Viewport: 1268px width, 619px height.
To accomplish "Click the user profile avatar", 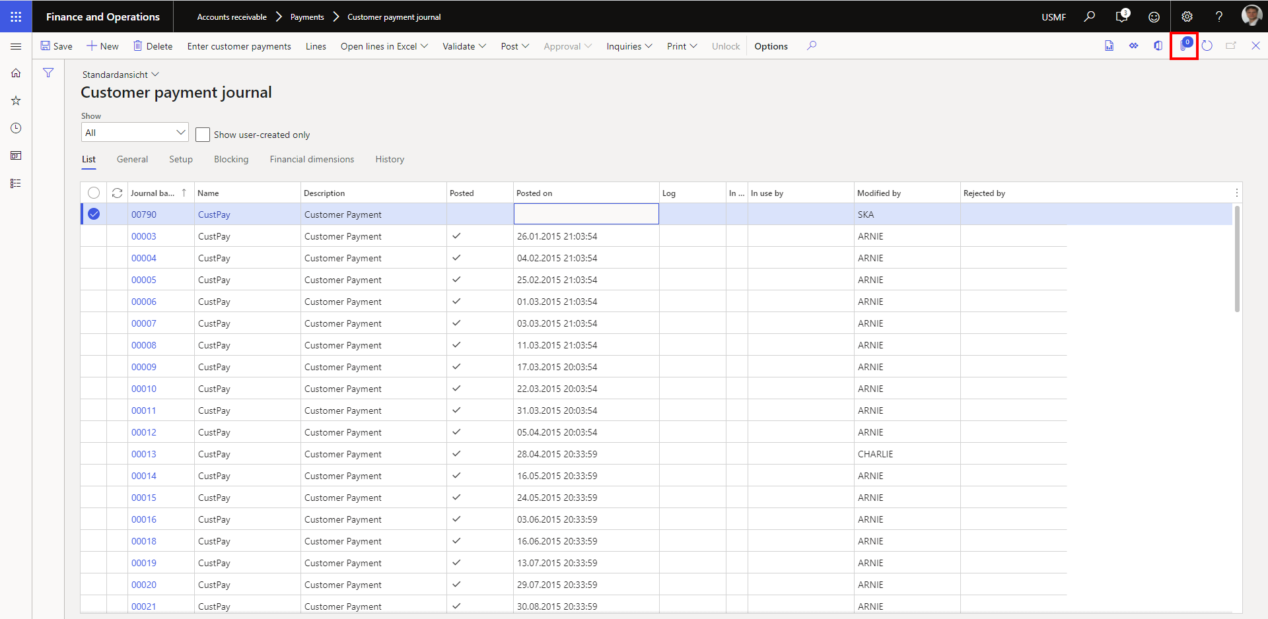I will click(x=1251, y=15).
